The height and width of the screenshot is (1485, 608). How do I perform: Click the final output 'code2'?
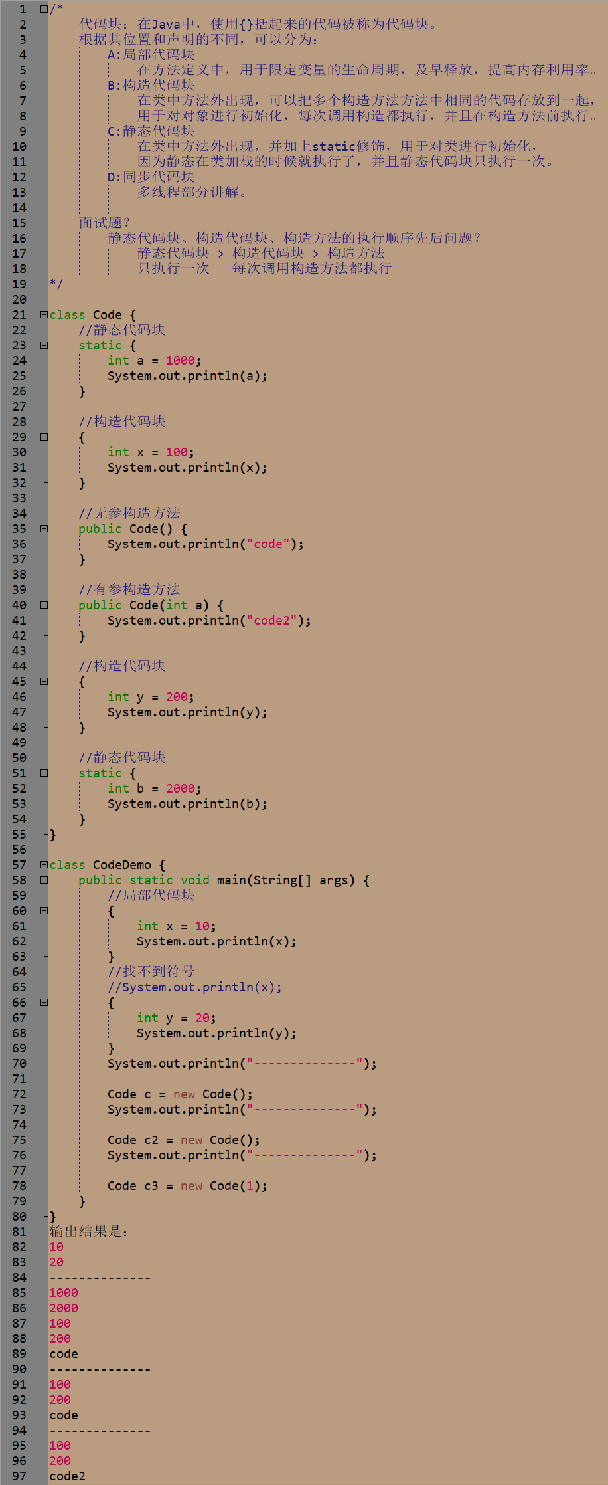pyautogui.click(x=67, y=1476)
